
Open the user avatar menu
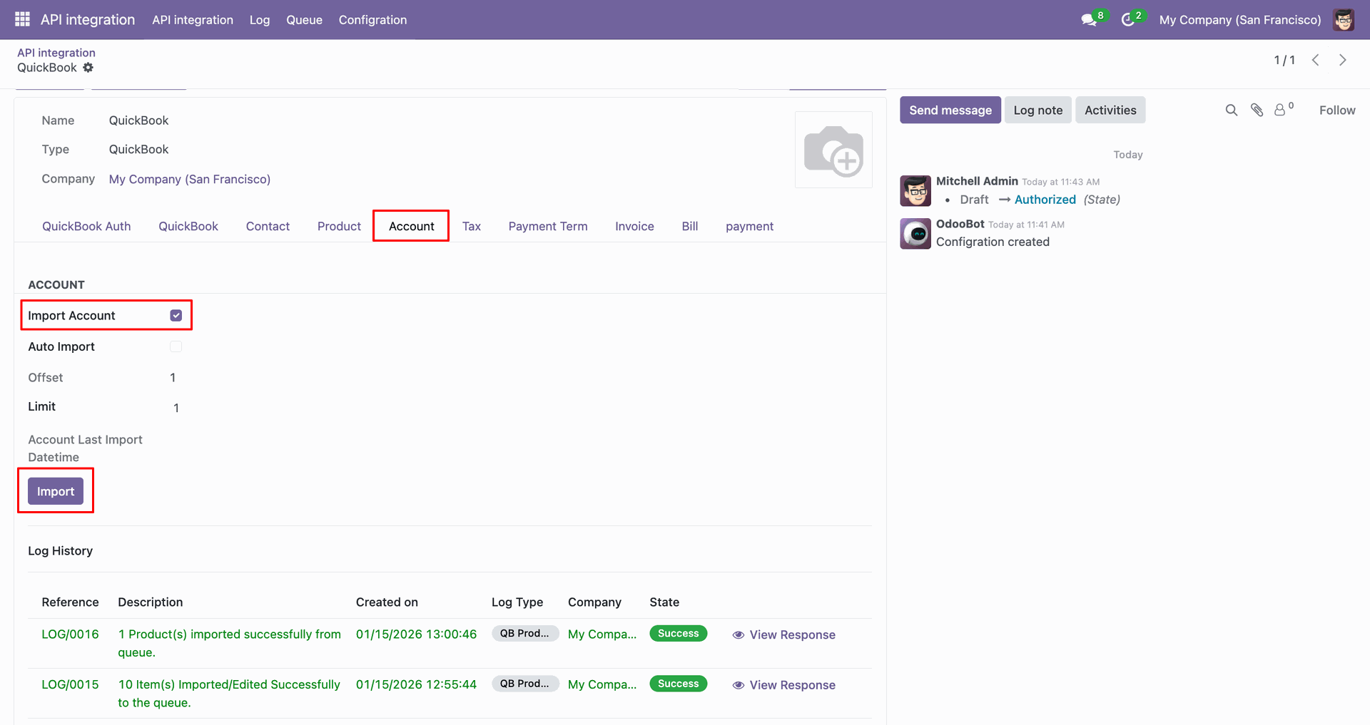click(x=1344, y=20)
